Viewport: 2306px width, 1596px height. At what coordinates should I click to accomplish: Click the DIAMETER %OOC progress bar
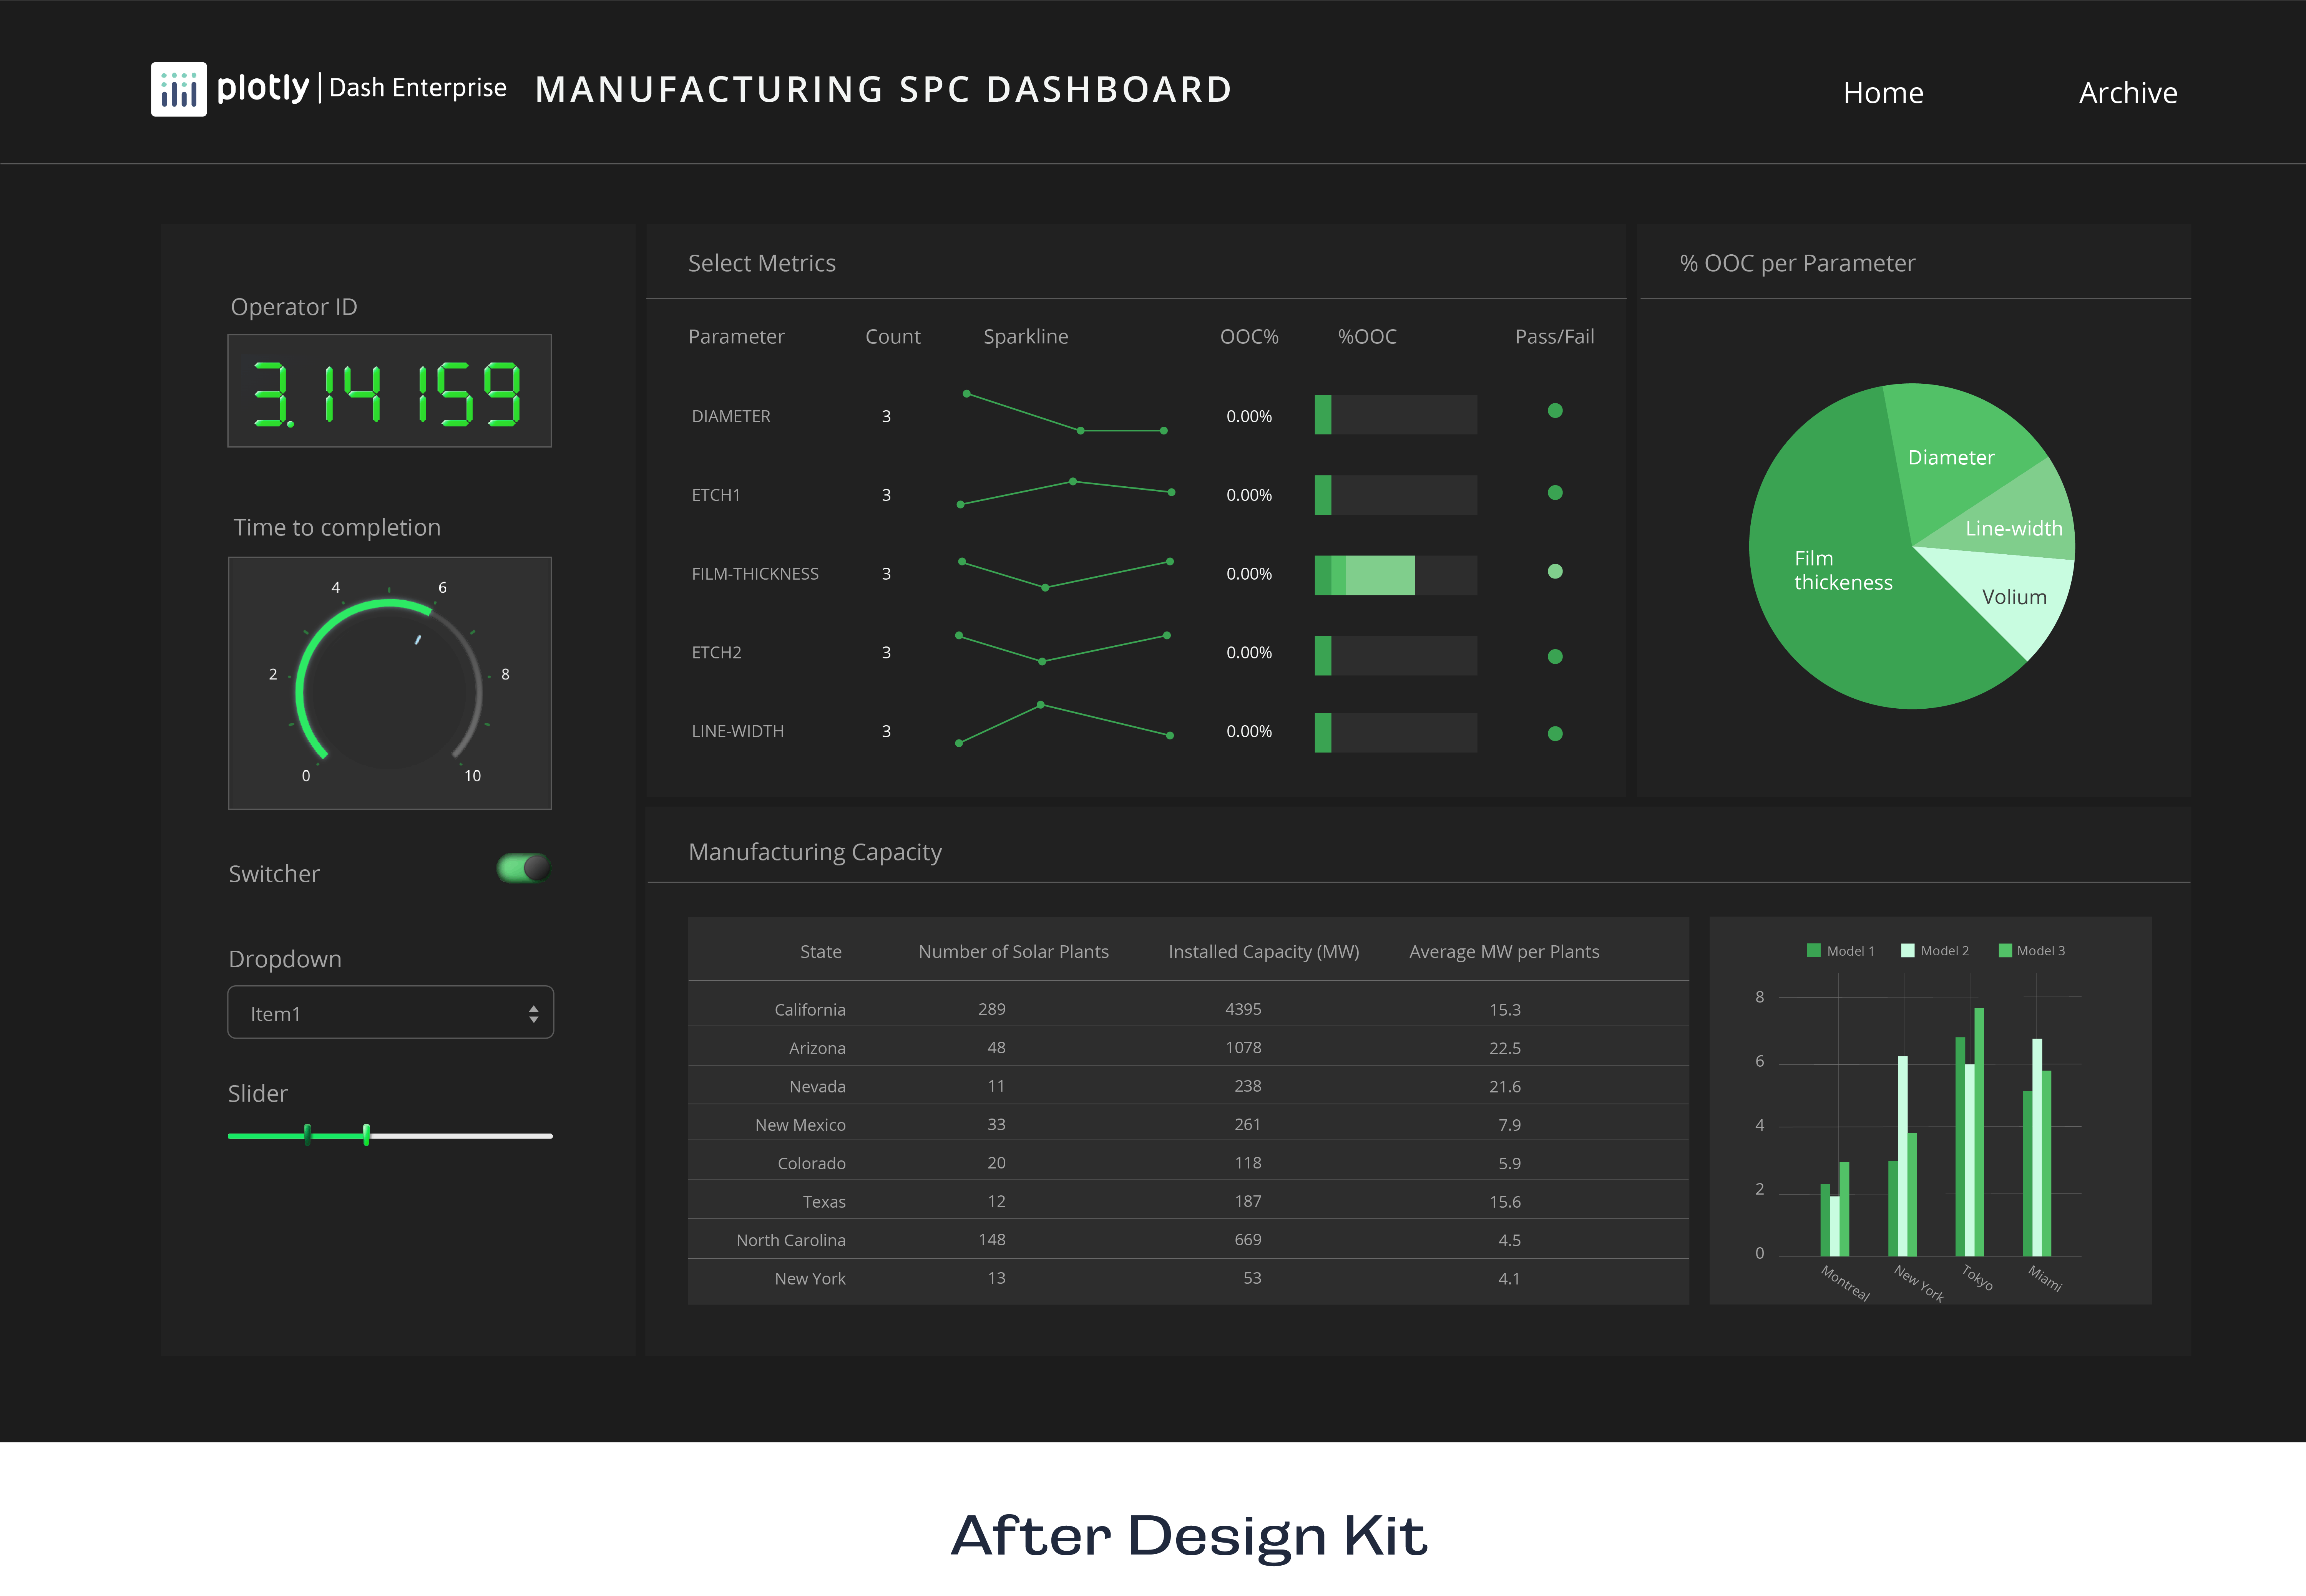click(x=1396, y=415)
